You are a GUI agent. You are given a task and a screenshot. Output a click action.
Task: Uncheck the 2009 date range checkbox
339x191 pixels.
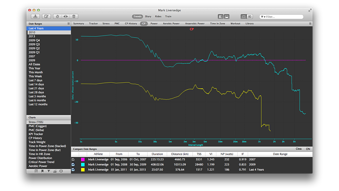coord(73,165)
